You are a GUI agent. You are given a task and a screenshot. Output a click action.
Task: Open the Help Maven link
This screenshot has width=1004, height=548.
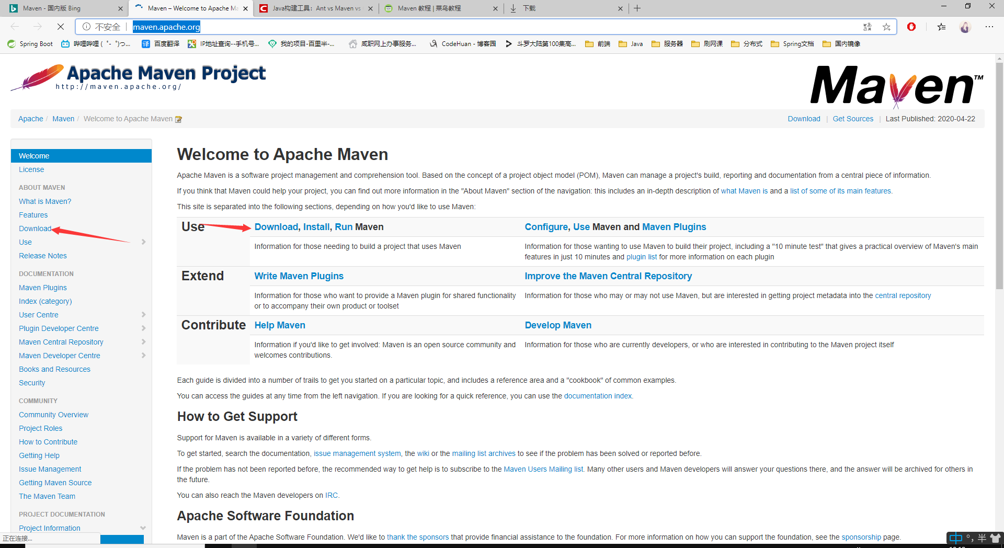coord(280,325)
